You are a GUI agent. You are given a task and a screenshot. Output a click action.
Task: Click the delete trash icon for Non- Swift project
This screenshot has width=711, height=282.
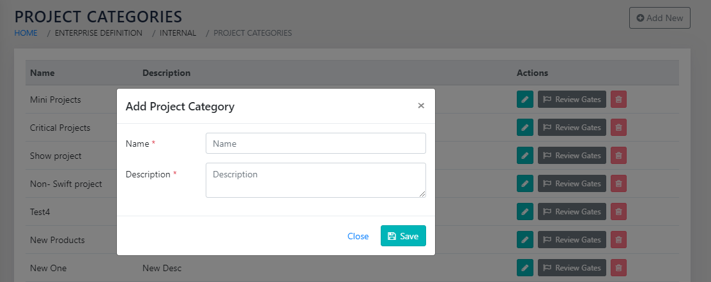(618, 184)
